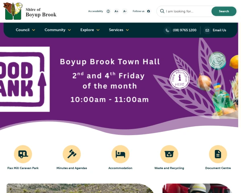241x193 pixels.
Task: Expand the Explore chevron arrow
Action: pos(98,30)
